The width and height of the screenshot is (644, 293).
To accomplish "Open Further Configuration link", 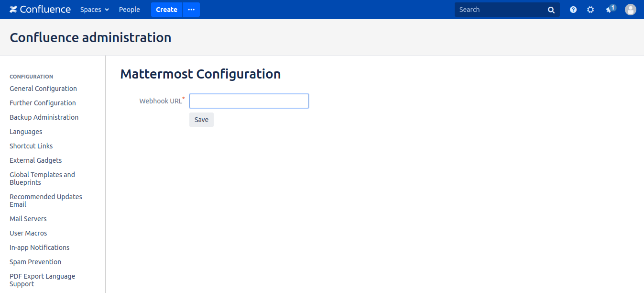I will click(x=43, y=103).
